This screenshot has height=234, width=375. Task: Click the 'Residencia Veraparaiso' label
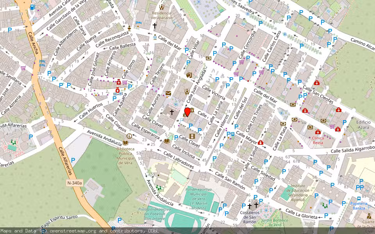[161, 15]
